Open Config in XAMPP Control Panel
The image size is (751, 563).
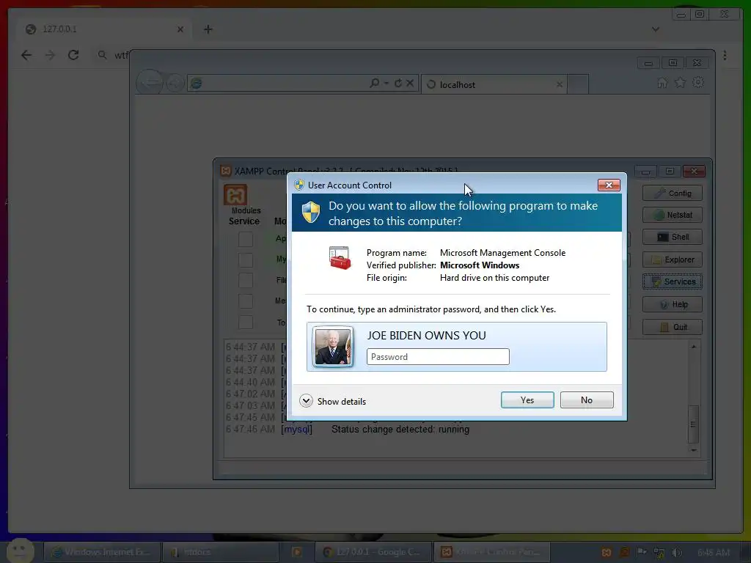(x=673, y=194)
